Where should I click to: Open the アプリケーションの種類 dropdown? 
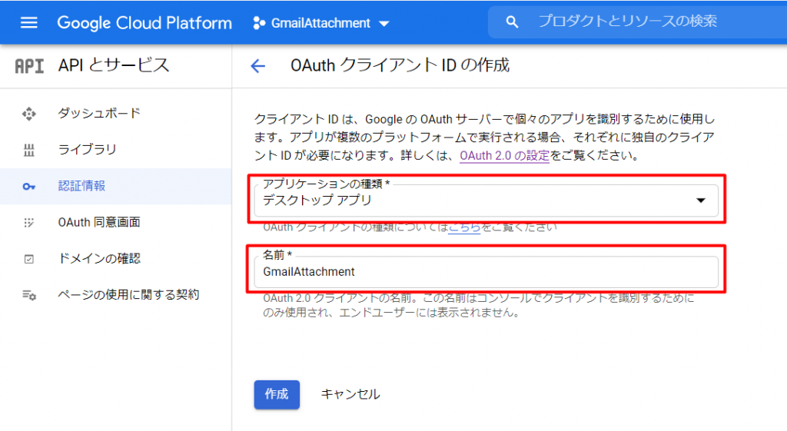486,201
